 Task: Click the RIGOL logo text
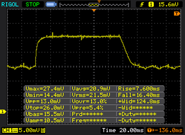10,5
